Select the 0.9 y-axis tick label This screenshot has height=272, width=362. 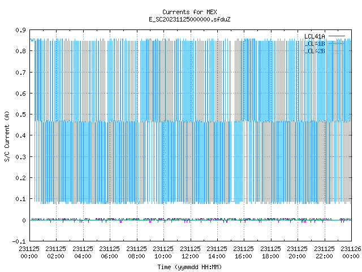pyautogui.click(x=20, y=30)
